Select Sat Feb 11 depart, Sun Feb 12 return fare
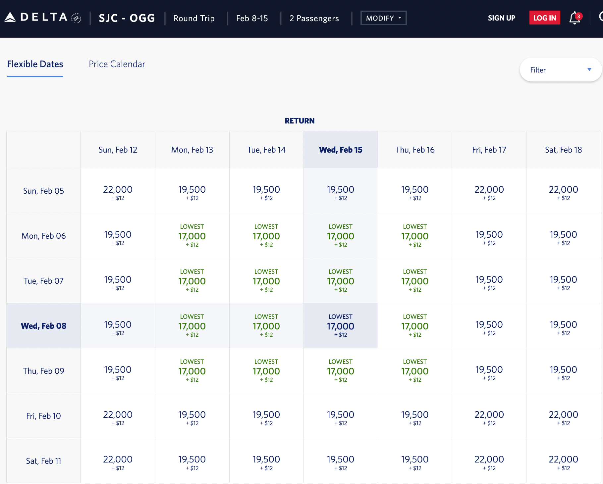This screenshot has width=603, height=484. click(118, 461)
